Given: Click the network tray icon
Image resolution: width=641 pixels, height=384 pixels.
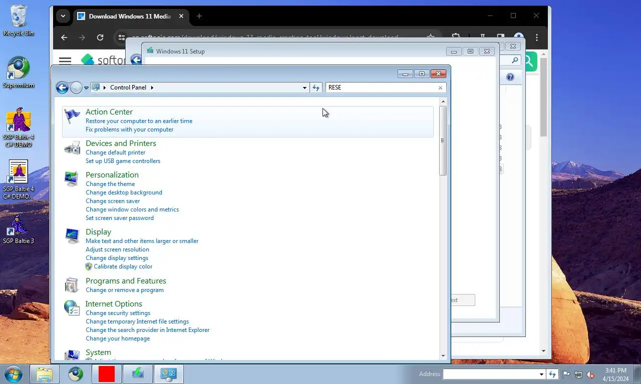Looking at the screenshot, I should click(578, 374).
